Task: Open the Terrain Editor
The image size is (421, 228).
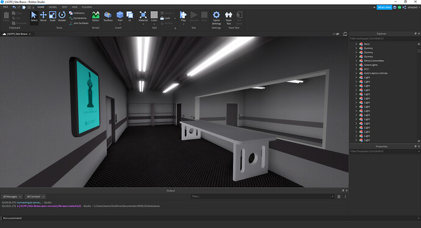Action: pyautogui.click(x=96, y=17)
